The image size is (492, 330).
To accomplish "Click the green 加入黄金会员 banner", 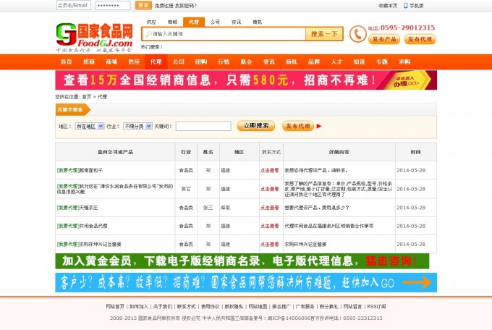I will pos(242,261).
